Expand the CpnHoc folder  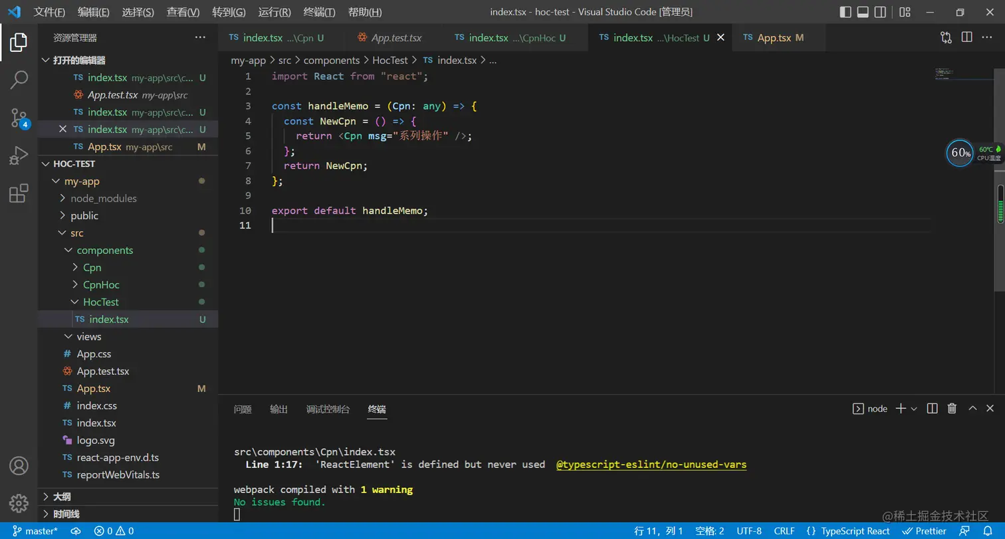pos(128,284)
